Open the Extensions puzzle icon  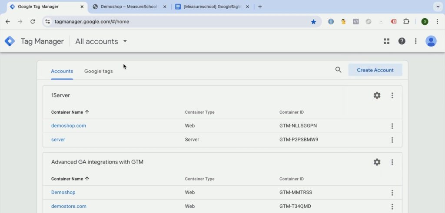click(x=406, y=22)
